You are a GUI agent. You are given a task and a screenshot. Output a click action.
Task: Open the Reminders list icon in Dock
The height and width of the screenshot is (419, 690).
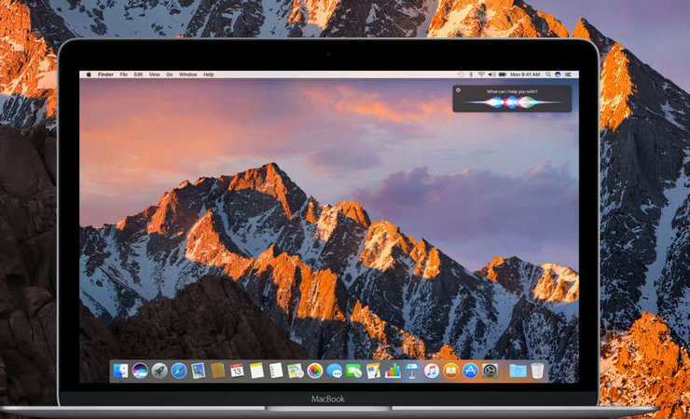point(276,371)
